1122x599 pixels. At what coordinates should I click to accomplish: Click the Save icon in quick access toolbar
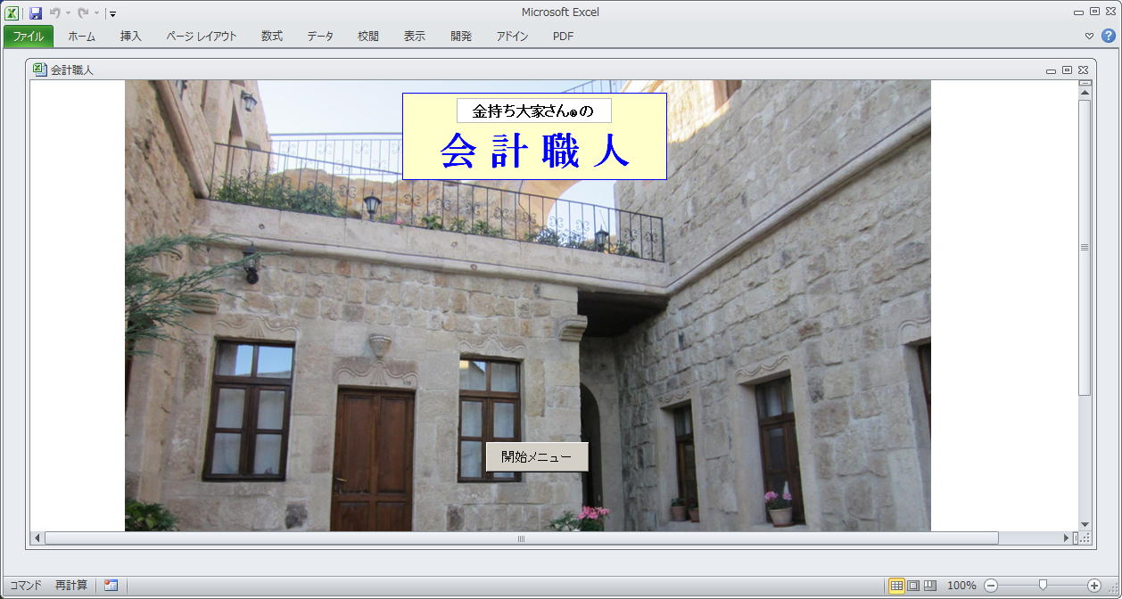[36, 13]
